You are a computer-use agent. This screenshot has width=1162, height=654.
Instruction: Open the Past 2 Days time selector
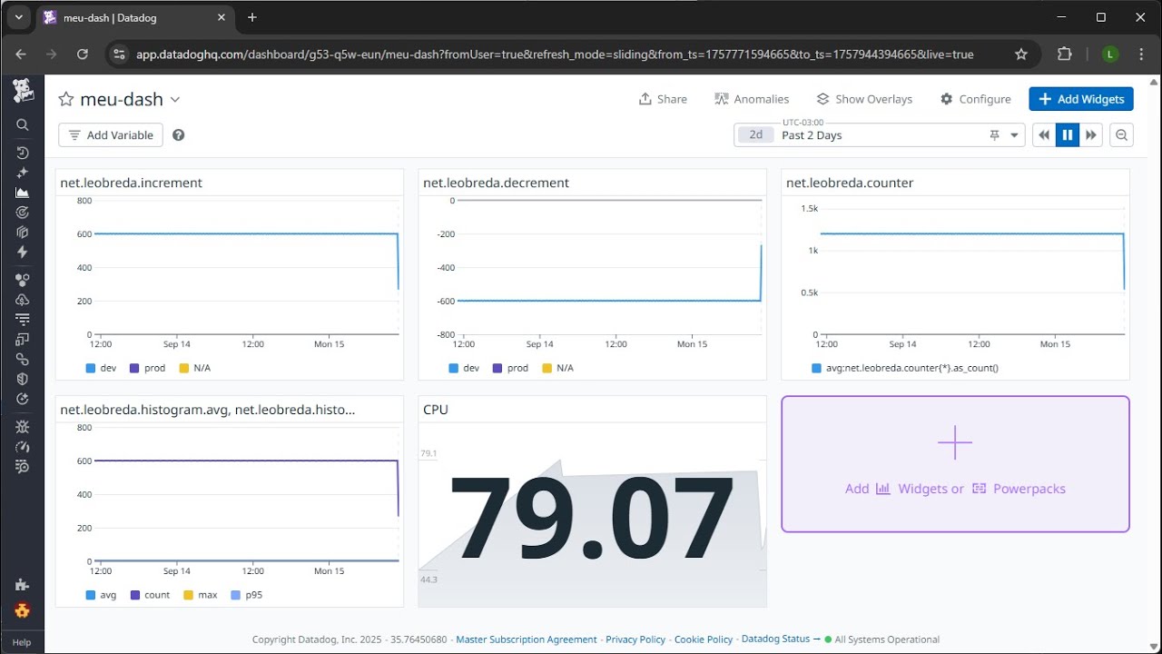point(879,135)
